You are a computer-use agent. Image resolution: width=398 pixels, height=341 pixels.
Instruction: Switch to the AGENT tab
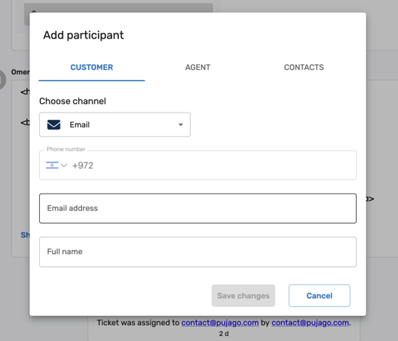[x=198, y=67]
